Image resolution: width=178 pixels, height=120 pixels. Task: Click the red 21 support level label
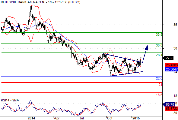click(160, 85)
